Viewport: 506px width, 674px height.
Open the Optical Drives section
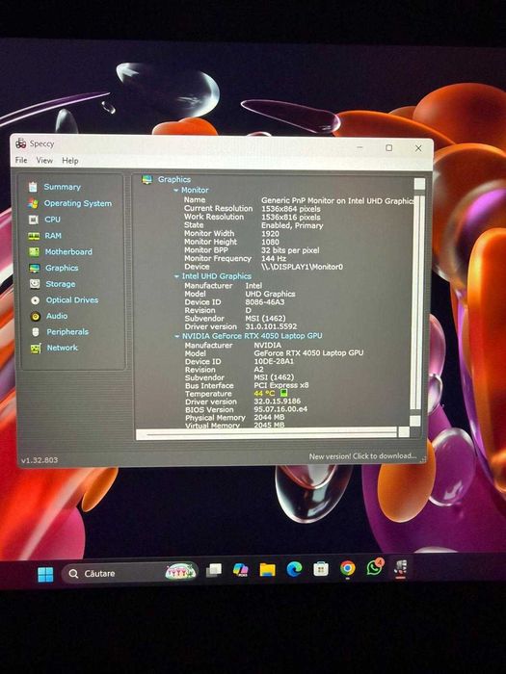(72, 300)
